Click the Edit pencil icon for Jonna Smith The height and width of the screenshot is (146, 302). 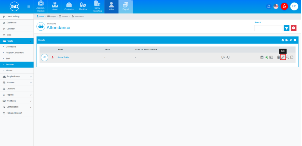(283, 57)
